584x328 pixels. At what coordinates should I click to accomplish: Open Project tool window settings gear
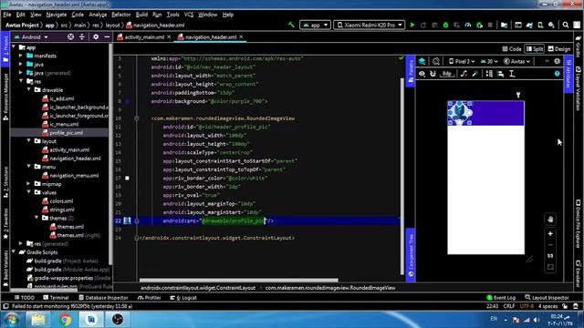96,36
